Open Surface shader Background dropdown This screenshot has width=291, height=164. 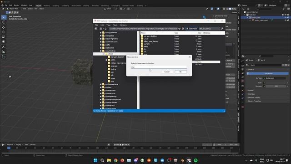point(275,78)
